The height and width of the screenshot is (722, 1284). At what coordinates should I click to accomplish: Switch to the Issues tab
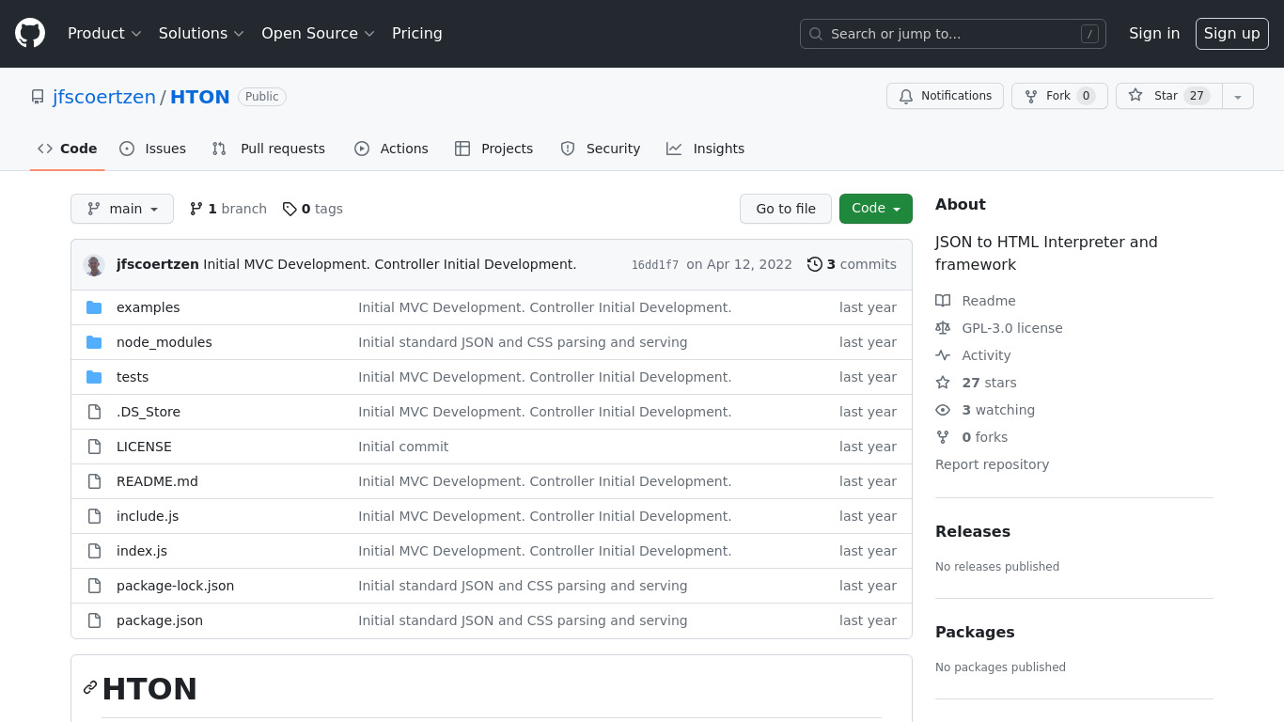click(x=153, y=149)
